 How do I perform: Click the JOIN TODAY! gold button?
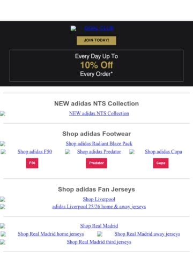96,40
